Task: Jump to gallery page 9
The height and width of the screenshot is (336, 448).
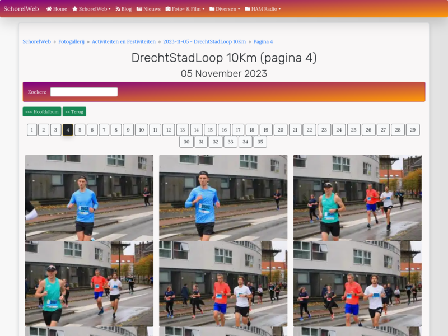Action: click(x=128, y=130)
